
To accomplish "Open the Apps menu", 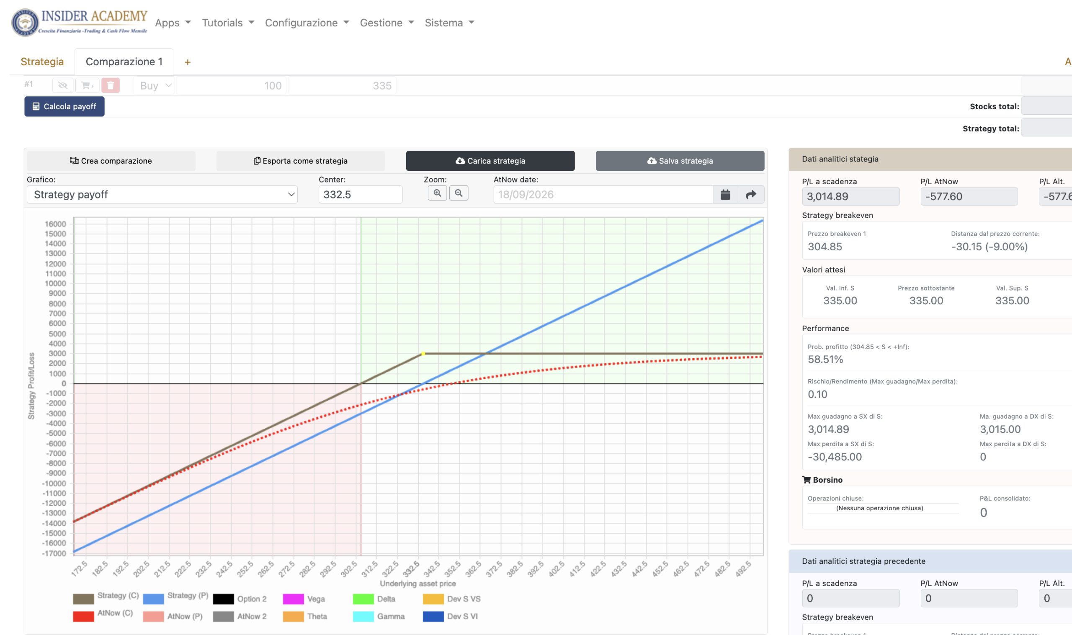I will point(173,23).
